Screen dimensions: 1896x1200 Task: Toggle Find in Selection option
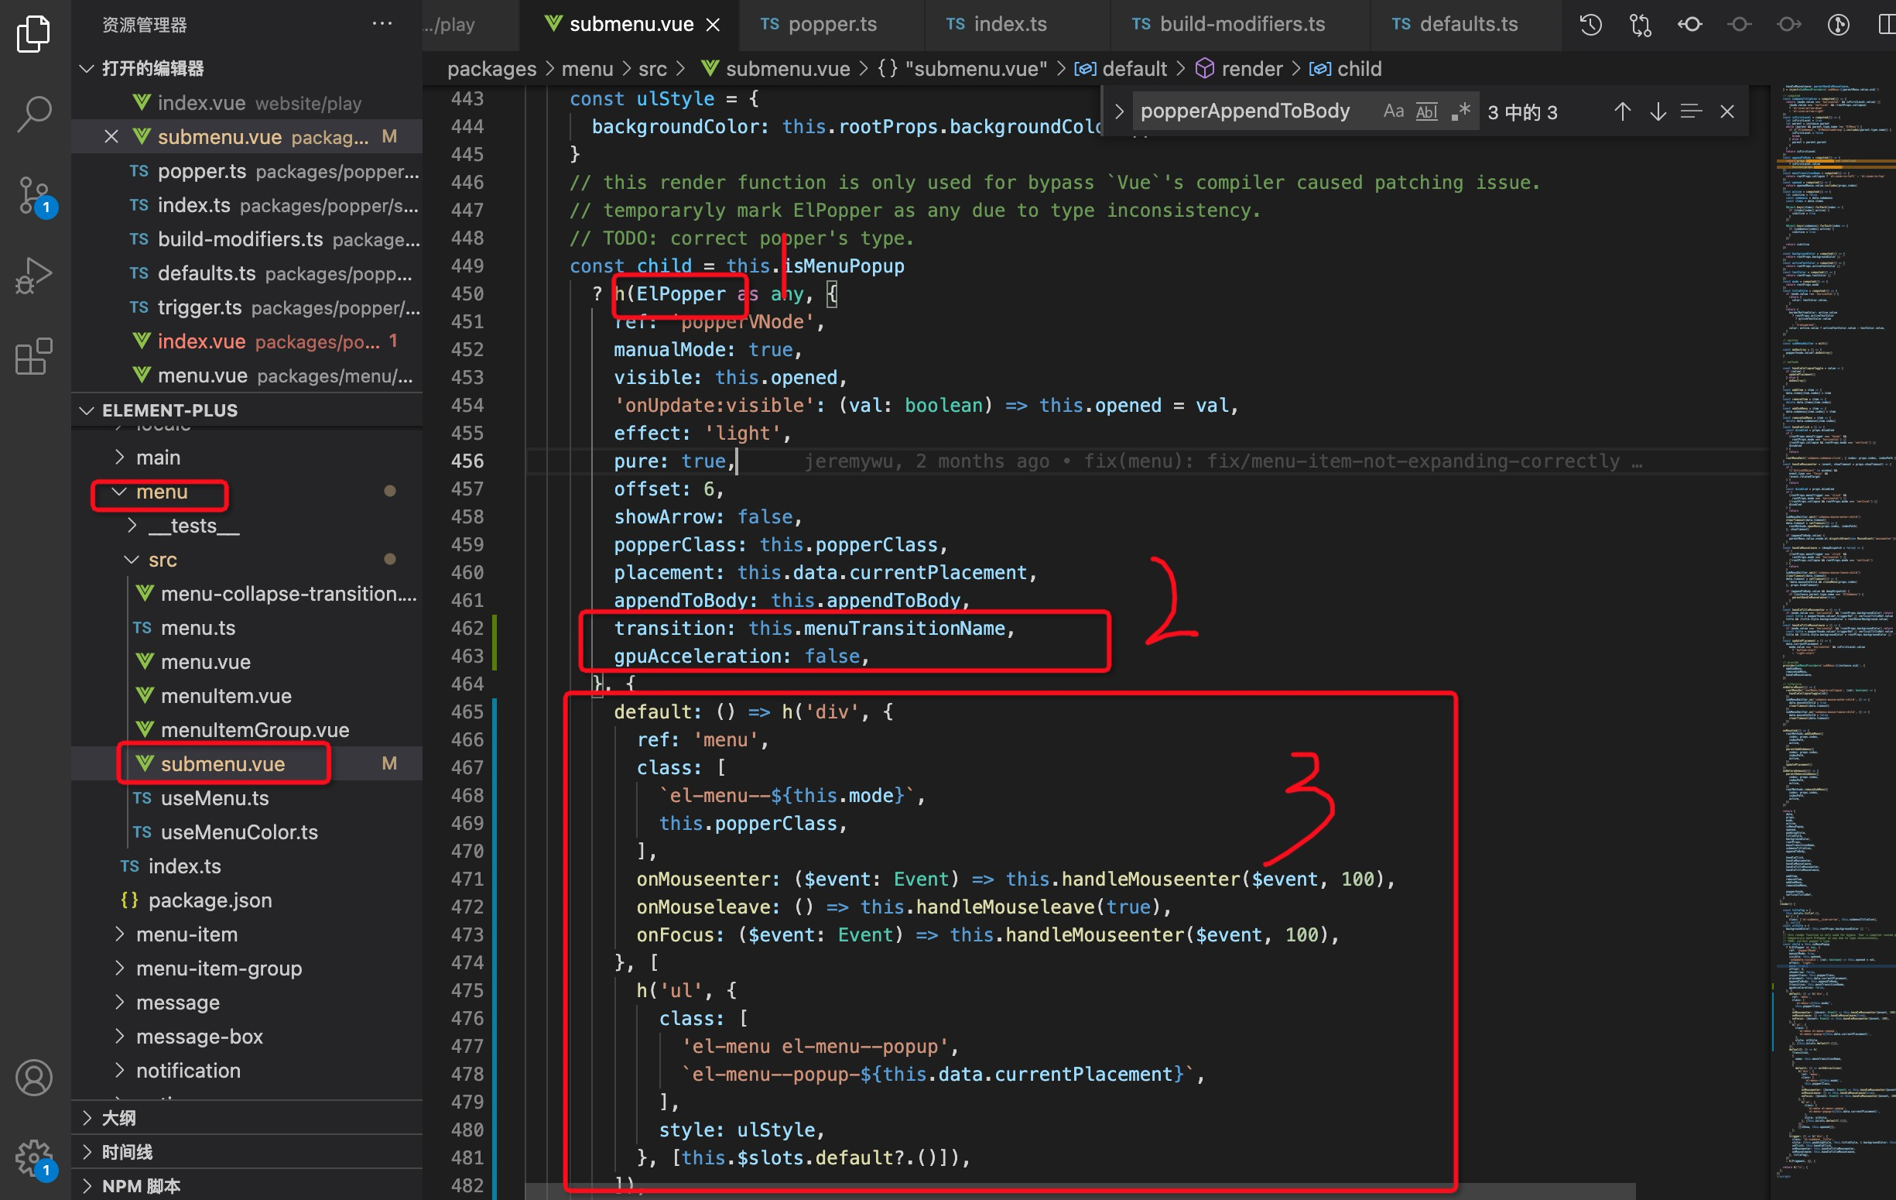point(1691,111)
